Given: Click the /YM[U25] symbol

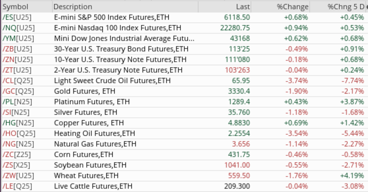Looking at the screenshot, I should [18, 38].
